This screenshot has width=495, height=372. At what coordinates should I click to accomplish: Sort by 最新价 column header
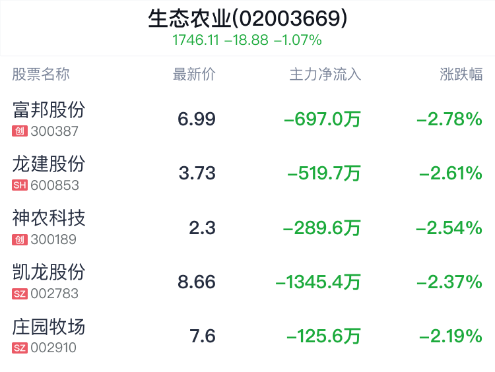[194, 75]
